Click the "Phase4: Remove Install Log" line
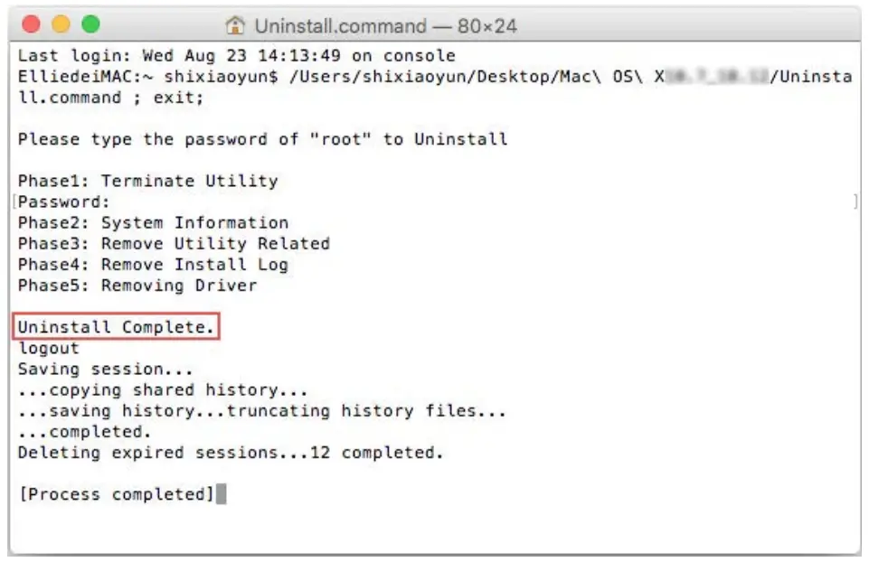Screen dimensions: 869x562 [x=153, y=264]
